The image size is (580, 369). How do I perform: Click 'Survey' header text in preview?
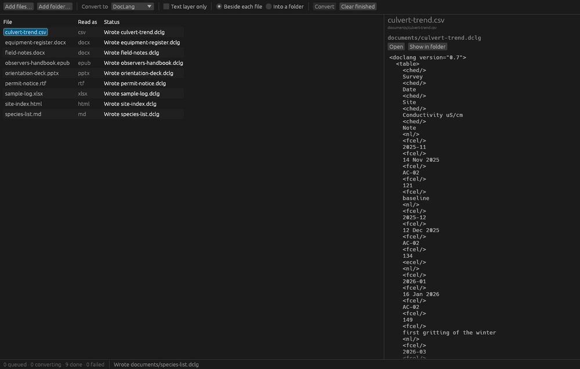pos(412,77)
